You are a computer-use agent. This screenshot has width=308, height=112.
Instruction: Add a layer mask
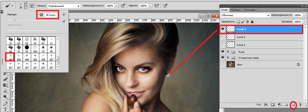click(273, 105)
